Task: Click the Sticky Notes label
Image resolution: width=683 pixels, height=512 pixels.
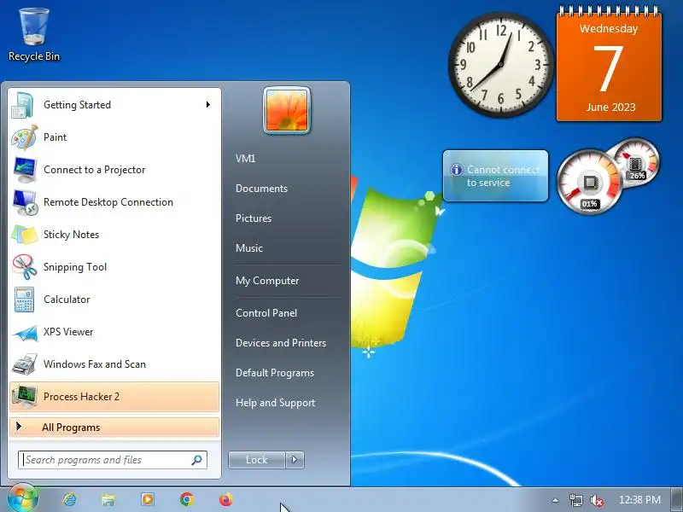Action: click(x=72, y=235)
